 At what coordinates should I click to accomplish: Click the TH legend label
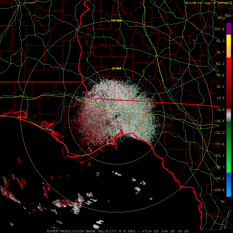tap(222, 201)
